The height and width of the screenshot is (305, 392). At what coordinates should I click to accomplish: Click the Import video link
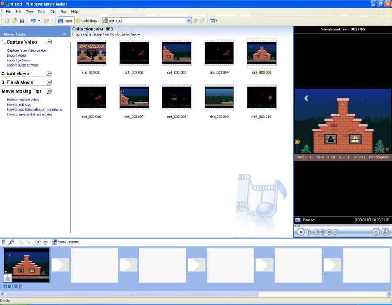click(17, 55)
